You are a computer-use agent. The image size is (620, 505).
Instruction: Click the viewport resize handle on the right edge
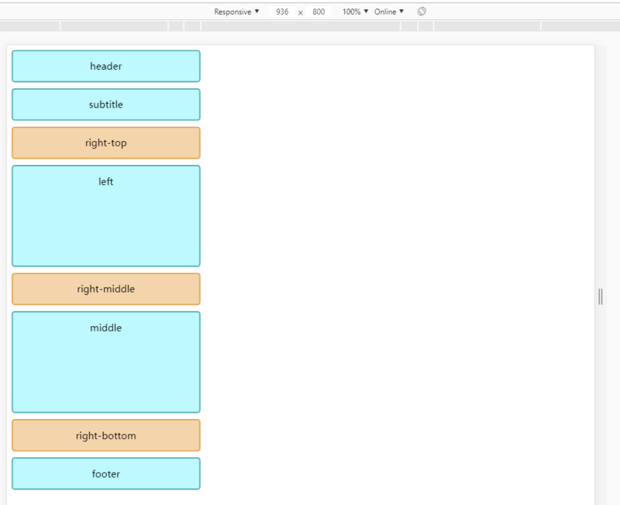(599, 294)
